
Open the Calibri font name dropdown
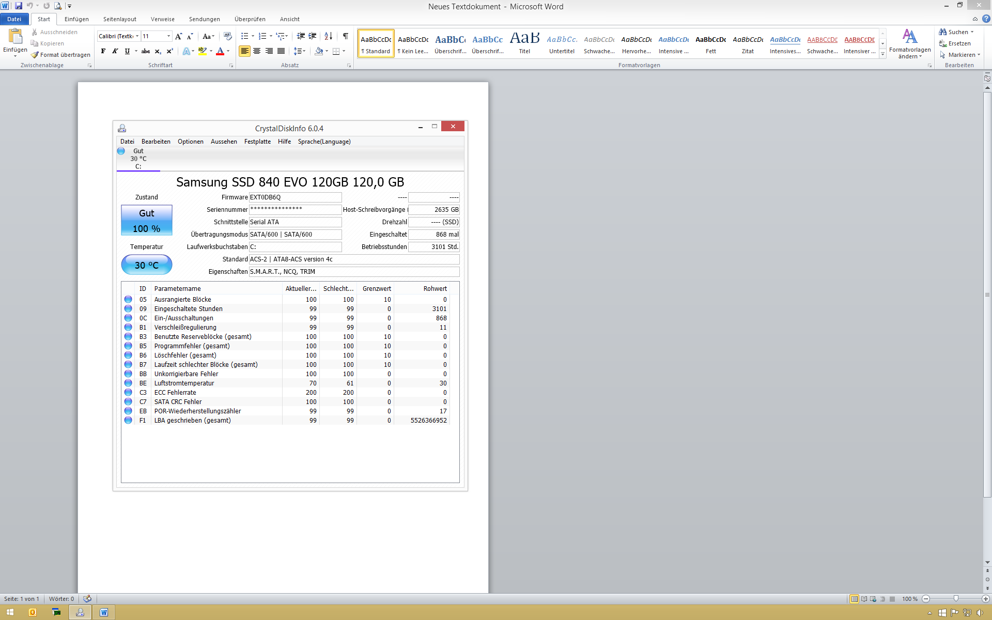(x=137, y=36)
